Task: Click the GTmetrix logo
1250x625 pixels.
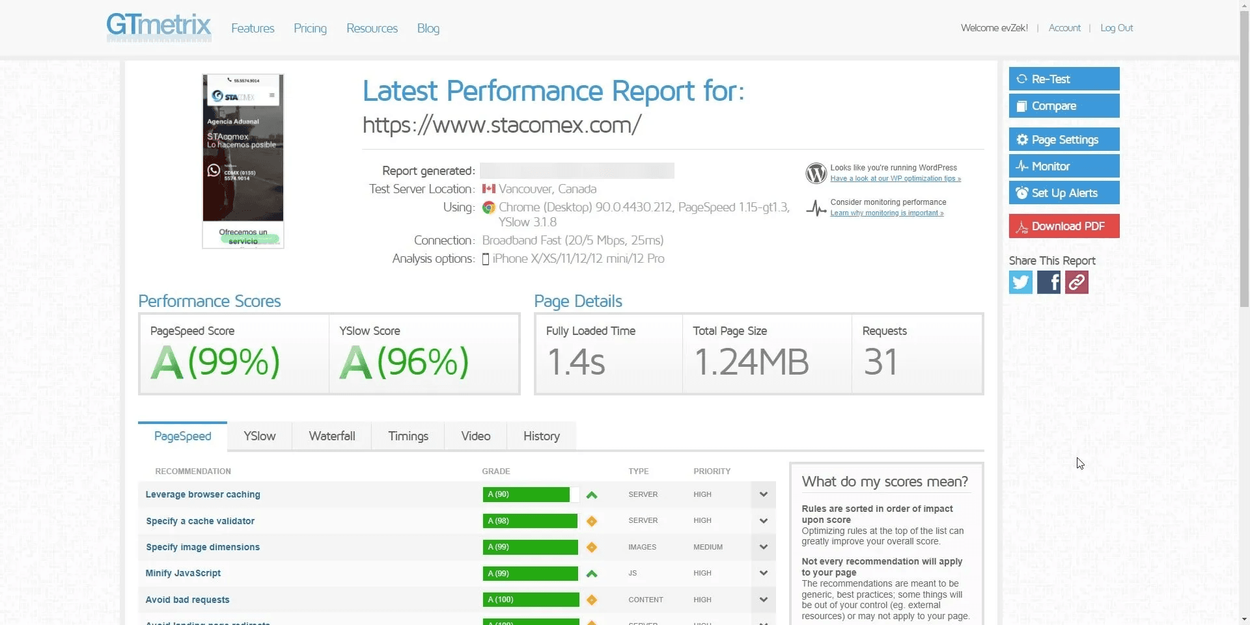Action: (x=159, y=27)
